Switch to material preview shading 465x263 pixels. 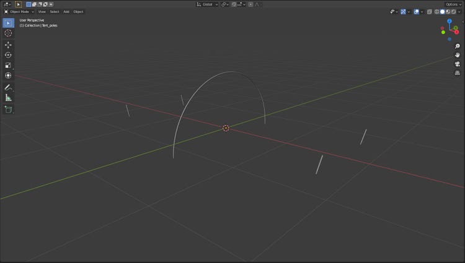(x=448, y=12)
